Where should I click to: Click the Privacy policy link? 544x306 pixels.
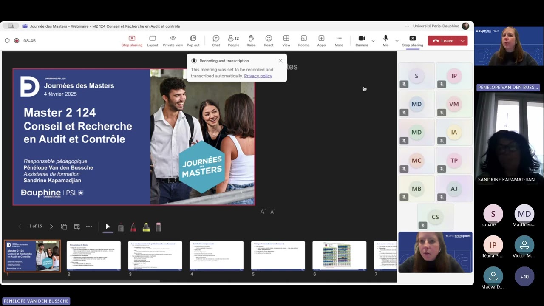[258, 76]
